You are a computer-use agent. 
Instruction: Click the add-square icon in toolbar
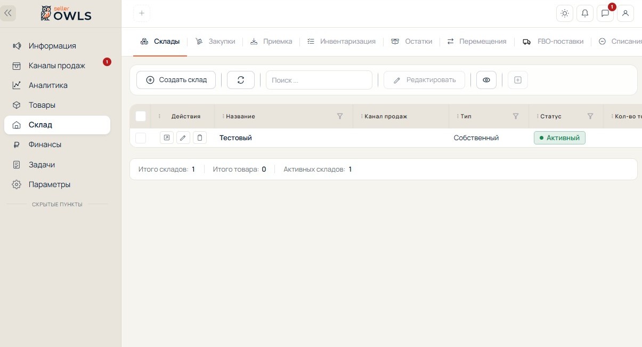coord(518,80)
